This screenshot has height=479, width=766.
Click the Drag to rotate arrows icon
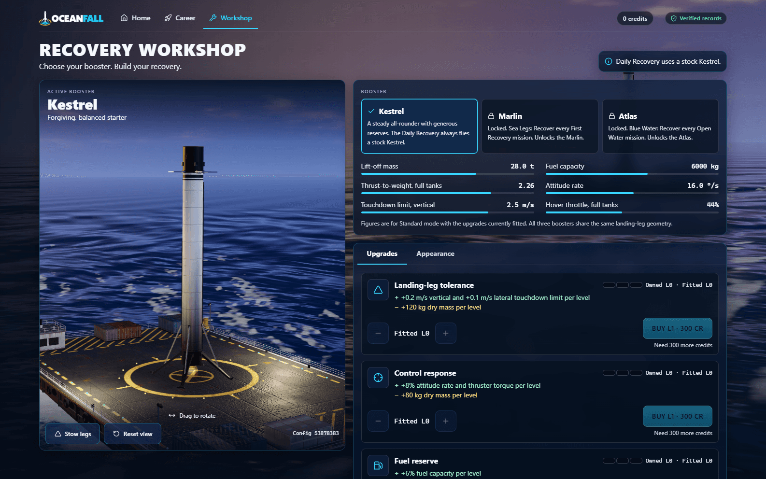(172, 415)
